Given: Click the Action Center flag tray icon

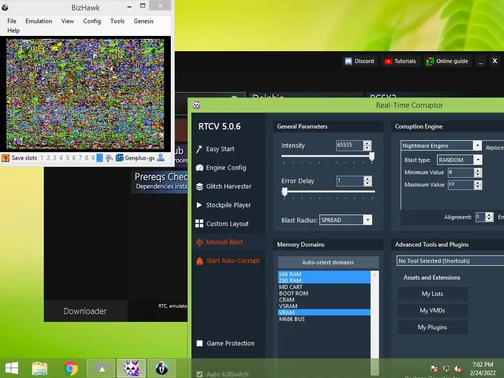Looking at the screenshot, I should [434, 369].
